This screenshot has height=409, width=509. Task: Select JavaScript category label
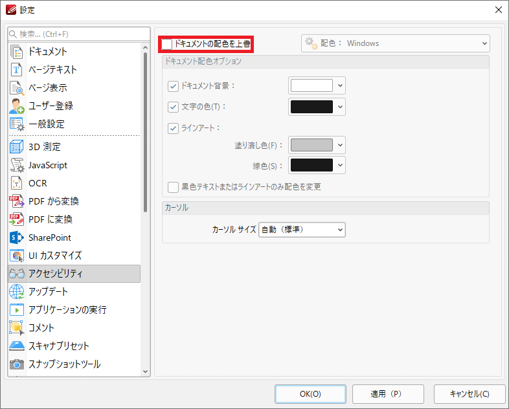pos(48,165)
